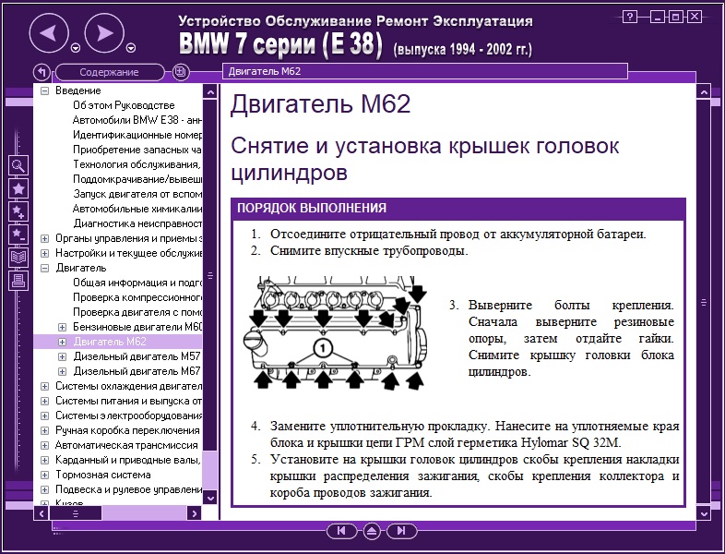725x554 pixels.
Task: Collapse the Введение tree node
Action: pos(45,90)
